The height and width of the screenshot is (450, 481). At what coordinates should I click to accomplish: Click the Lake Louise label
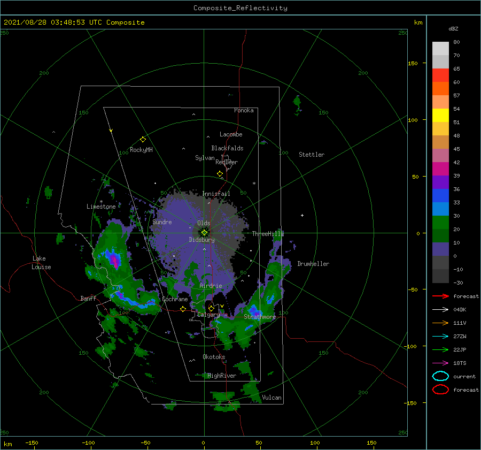(x=41, y=263)
